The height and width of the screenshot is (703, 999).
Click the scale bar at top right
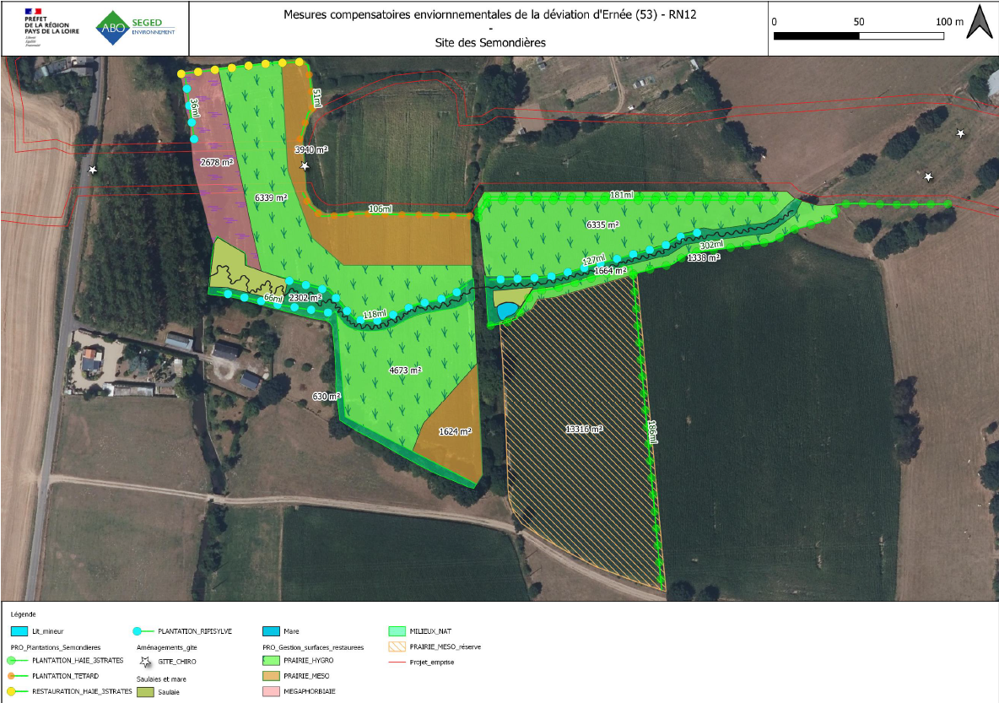(x=859, y=35)
